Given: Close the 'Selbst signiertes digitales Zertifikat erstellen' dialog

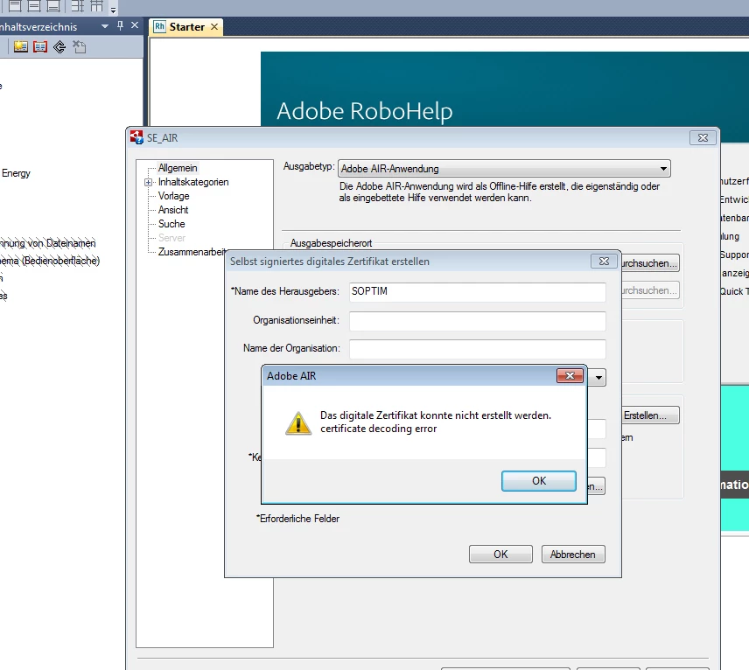Looking at the screenshot, I should point(604,262).
